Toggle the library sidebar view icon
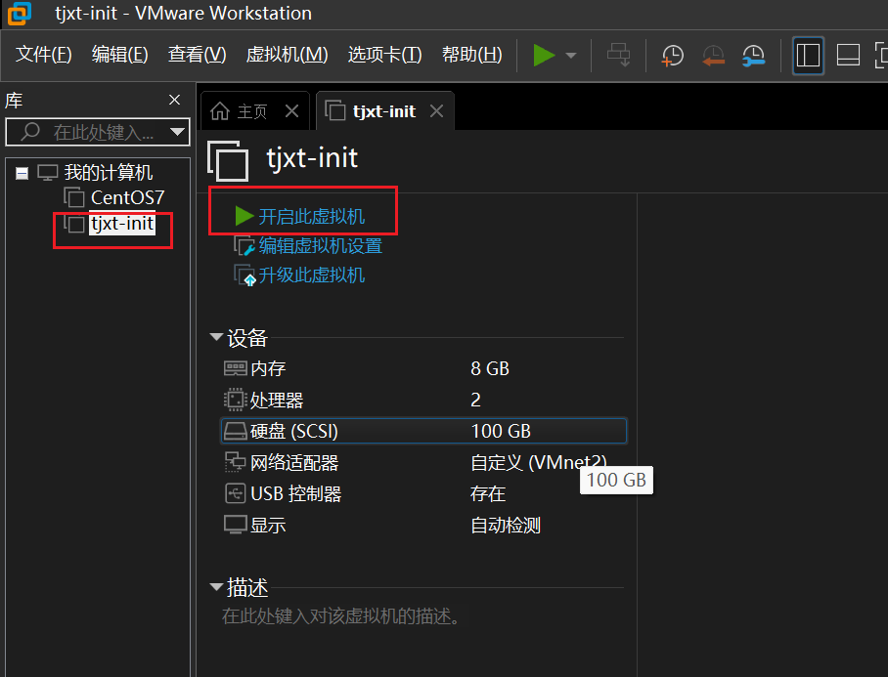This screenshot has height=677, width=888. click(x=808, y=56)
